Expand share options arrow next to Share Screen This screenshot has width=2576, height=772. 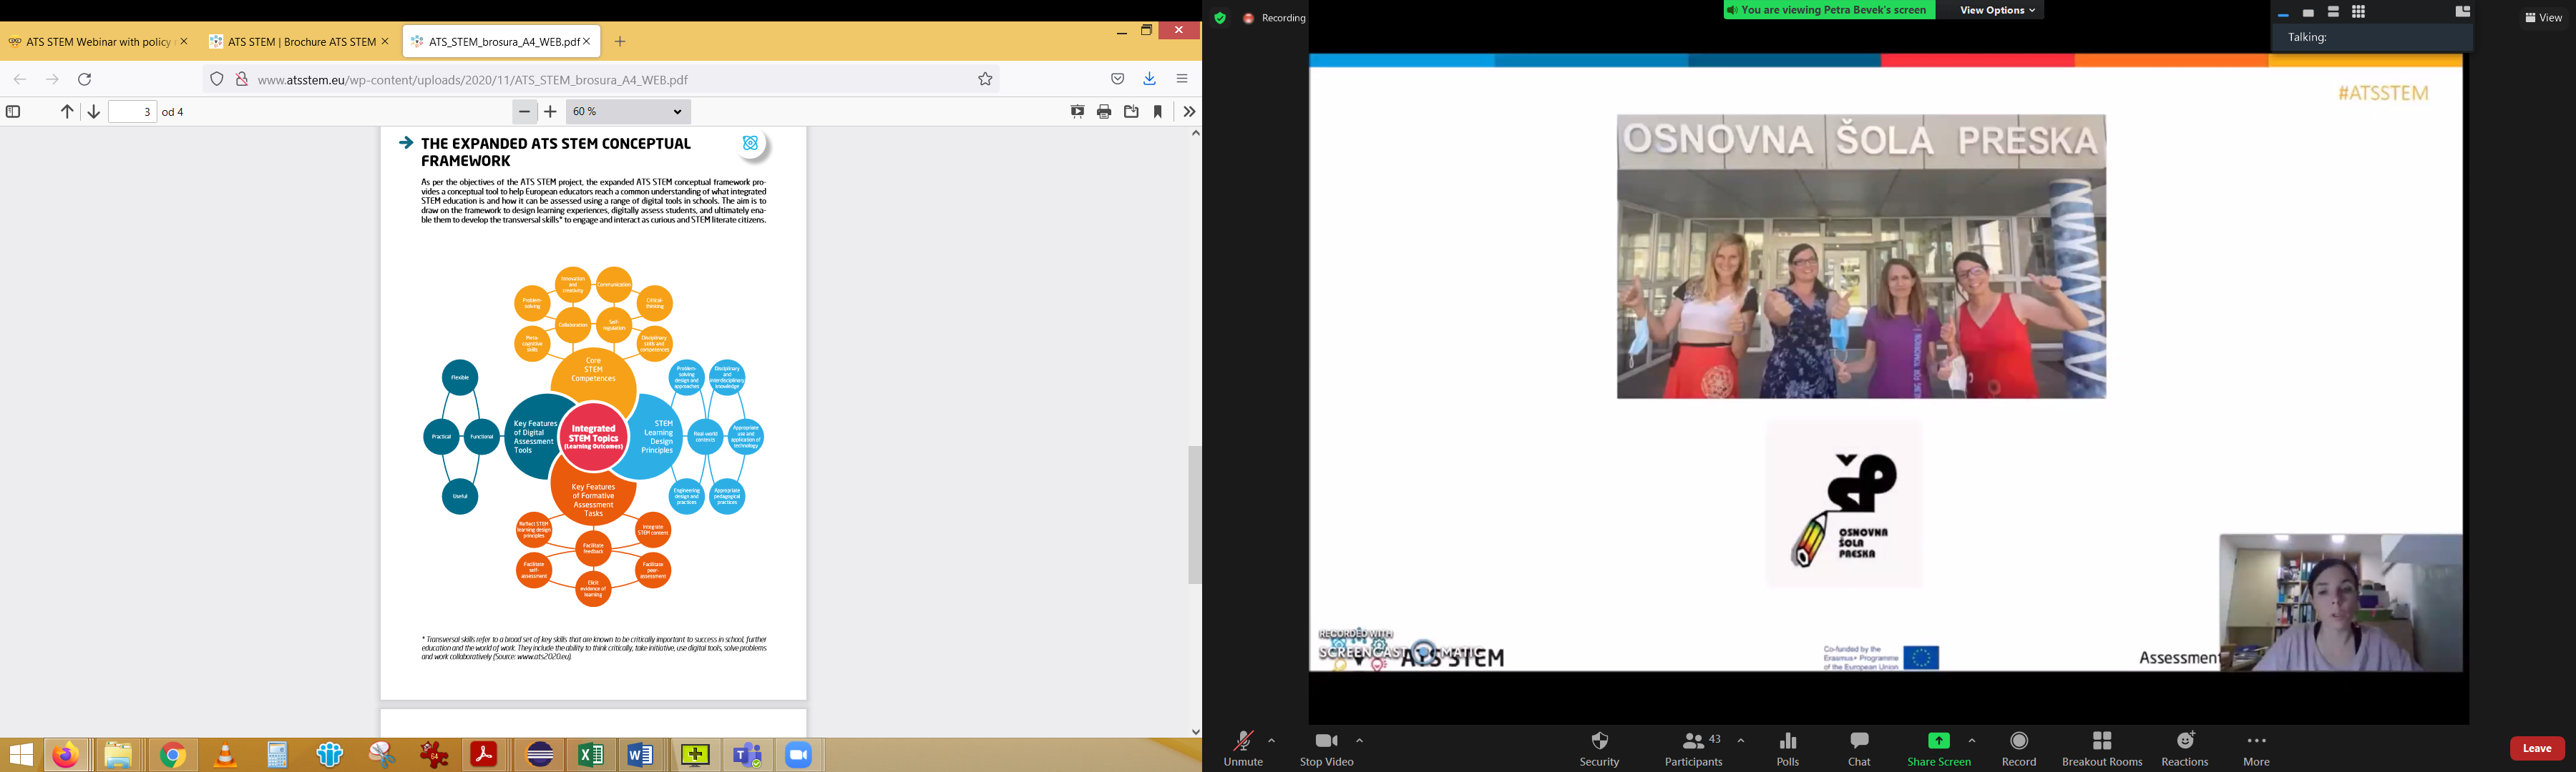coord(1972,740)
